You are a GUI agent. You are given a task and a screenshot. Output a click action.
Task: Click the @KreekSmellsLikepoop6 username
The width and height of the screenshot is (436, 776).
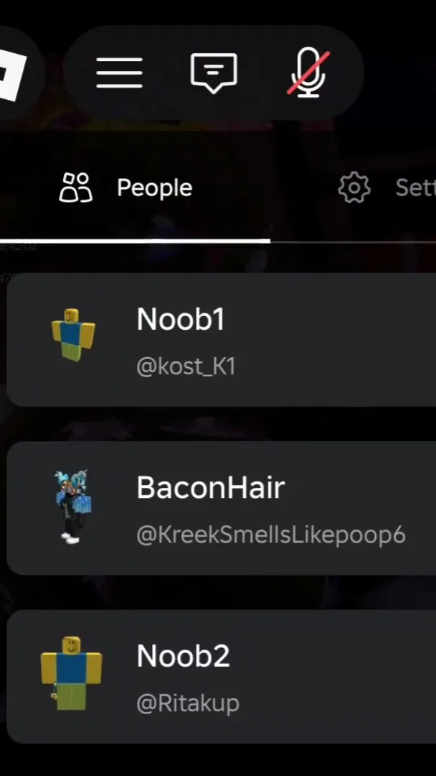270,535
